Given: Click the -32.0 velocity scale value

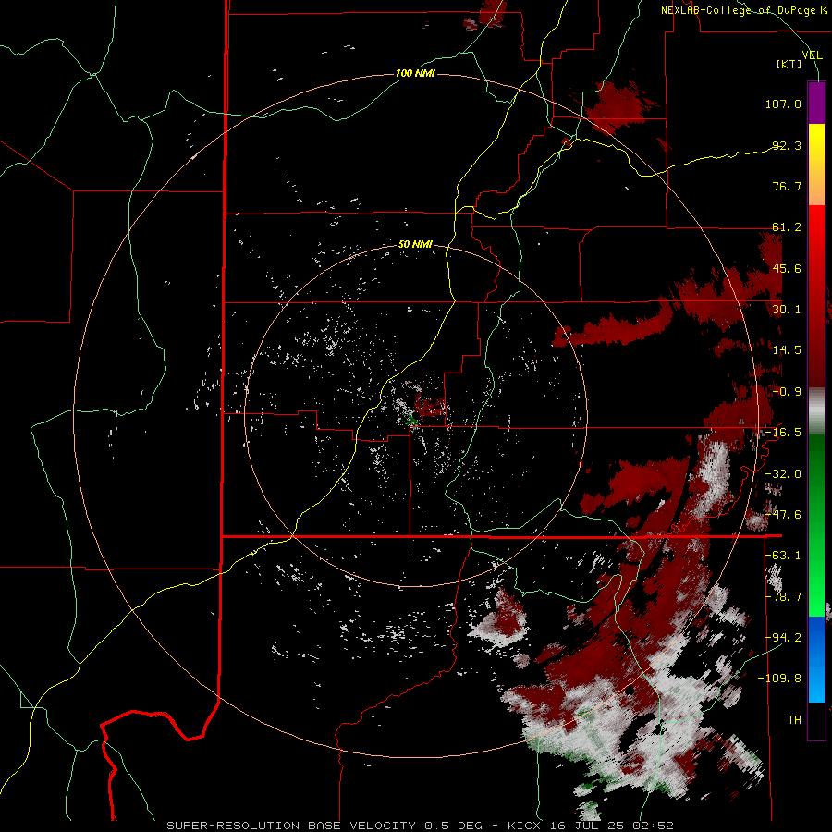Looking at the screenshot, I should pos(783,474).
